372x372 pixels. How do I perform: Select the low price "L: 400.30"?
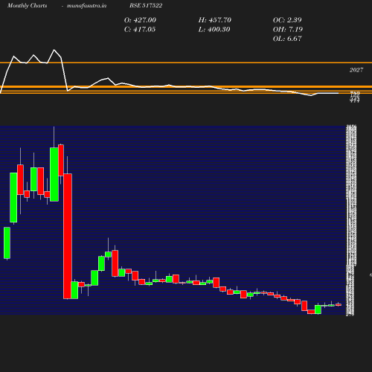point(214,30)
